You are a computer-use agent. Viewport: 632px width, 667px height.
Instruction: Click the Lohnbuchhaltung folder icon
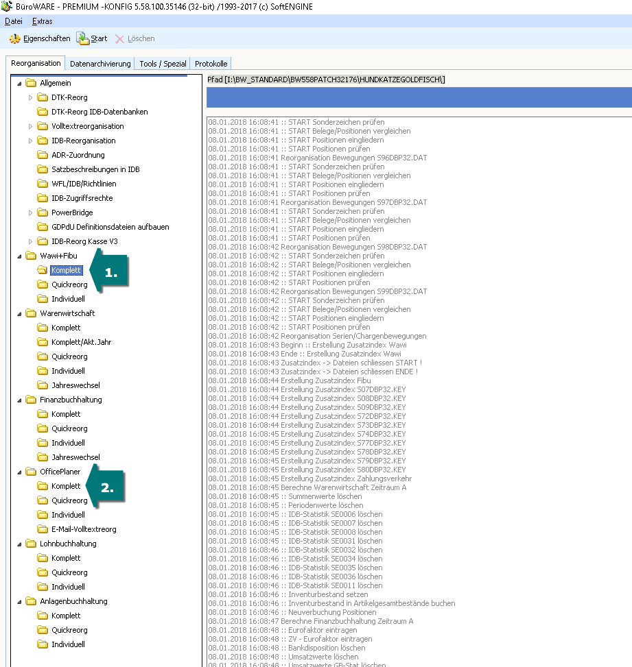31,544
